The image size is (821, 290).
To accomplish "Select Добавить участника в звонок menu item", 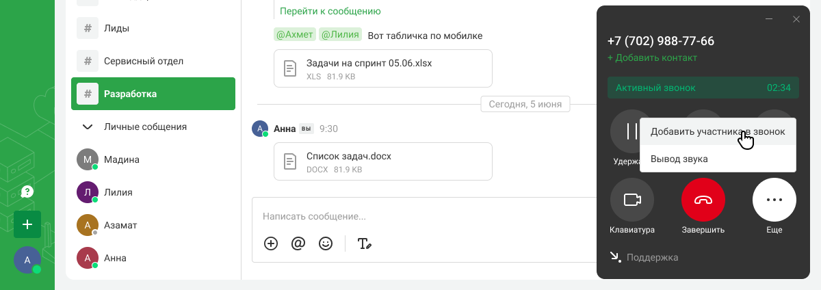I will pos(718,131).
